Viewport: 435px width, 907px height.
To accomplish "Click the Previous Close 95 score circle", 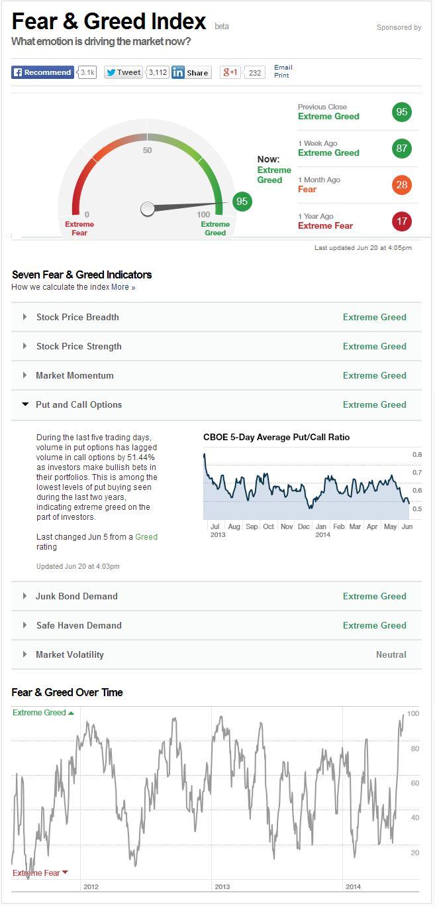I will pyautogui.click(x=401, y=112).
